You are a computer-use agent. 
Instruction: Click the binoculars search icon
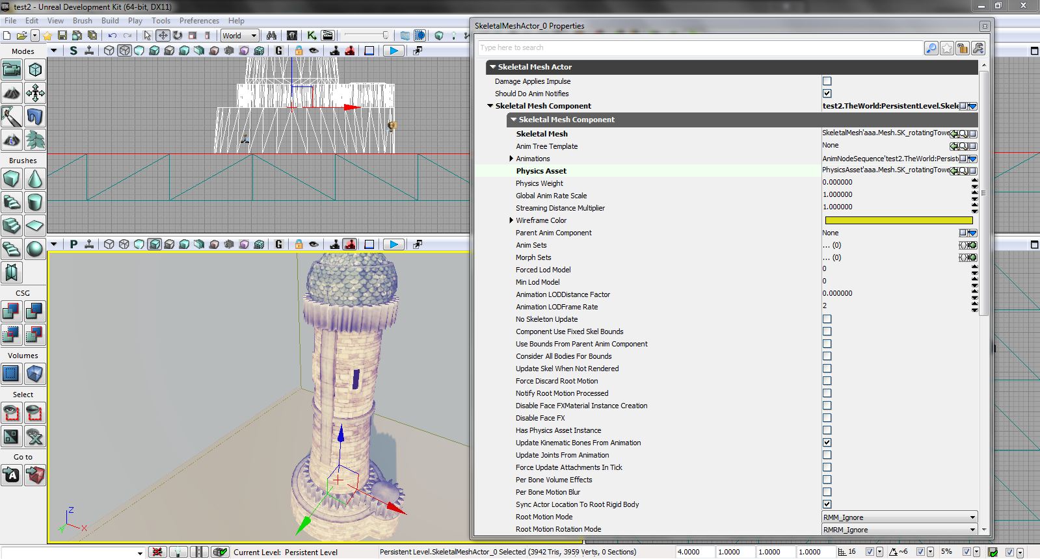click(x=271, y=36)
